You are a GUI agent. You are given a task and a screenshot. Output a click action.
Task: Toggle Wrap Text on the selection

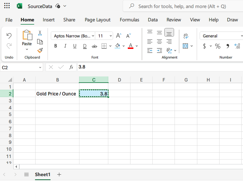coord(186,36)
